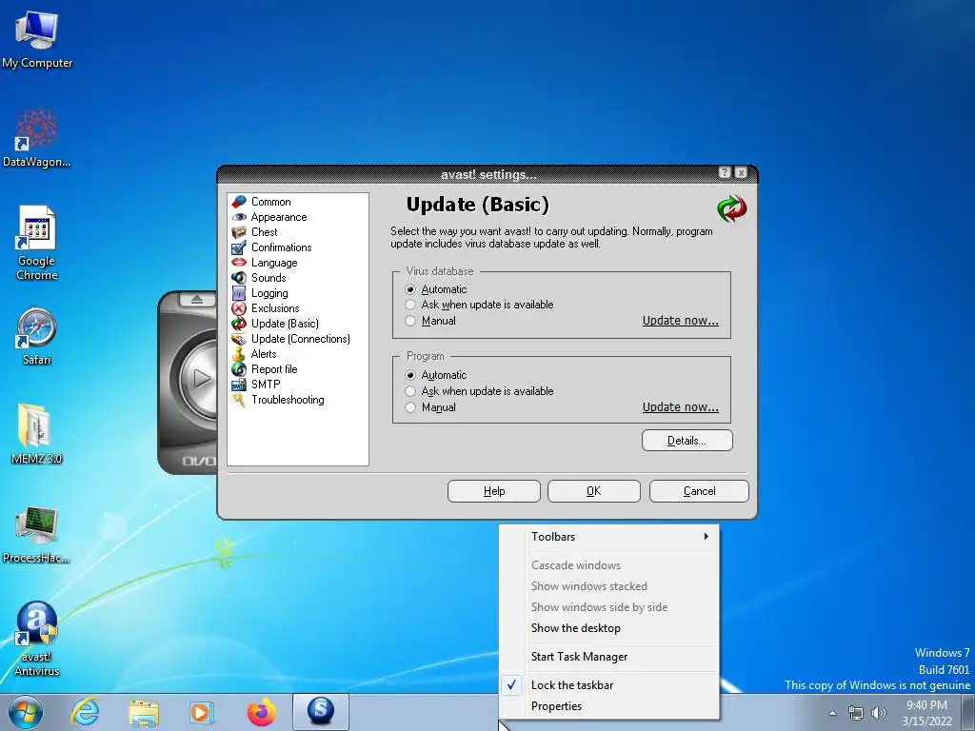Choose Start Task Manager from menu
The height and width of the screenshot is (731, 975).
(x=609, y=657)
